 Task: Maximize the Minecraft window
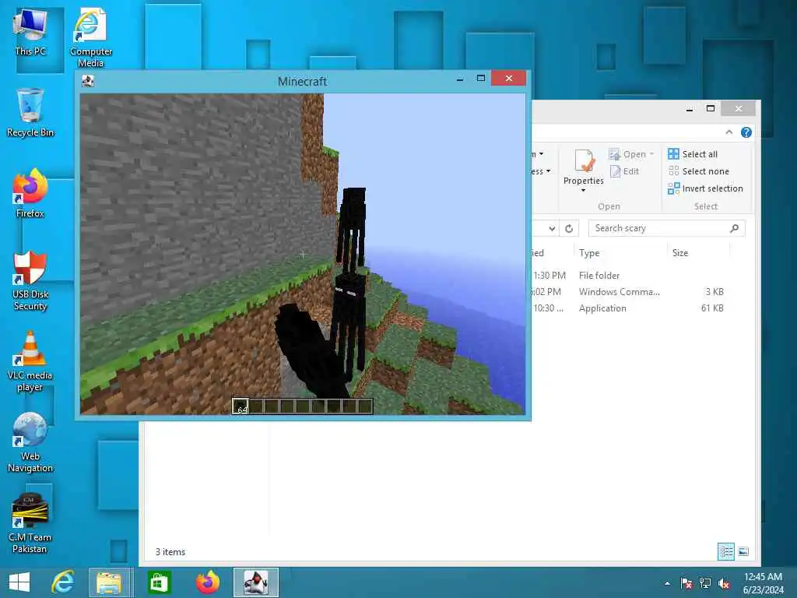[x=481, y=79]
